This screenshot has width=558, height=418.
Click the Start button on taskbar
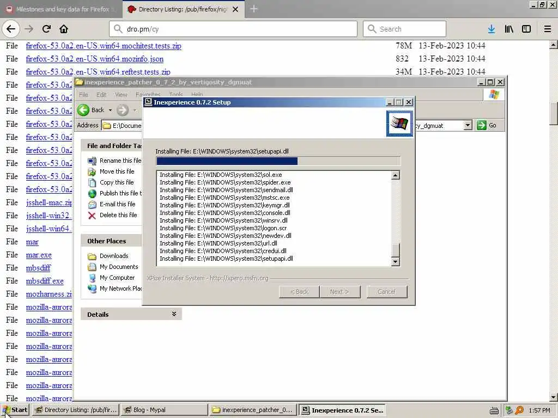click(15, 410)
